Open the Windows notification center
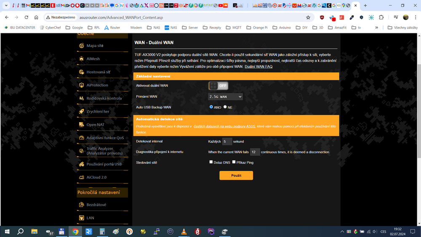Screen dimensions: 421x237 [x=413, y=232]
